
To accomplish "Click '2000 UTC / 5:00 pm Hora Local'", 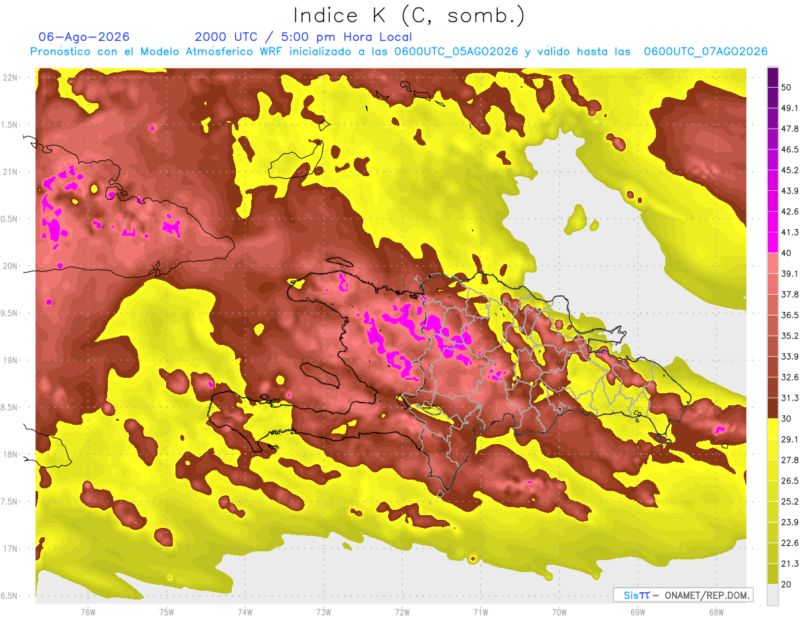I will (x=304, y=37).
